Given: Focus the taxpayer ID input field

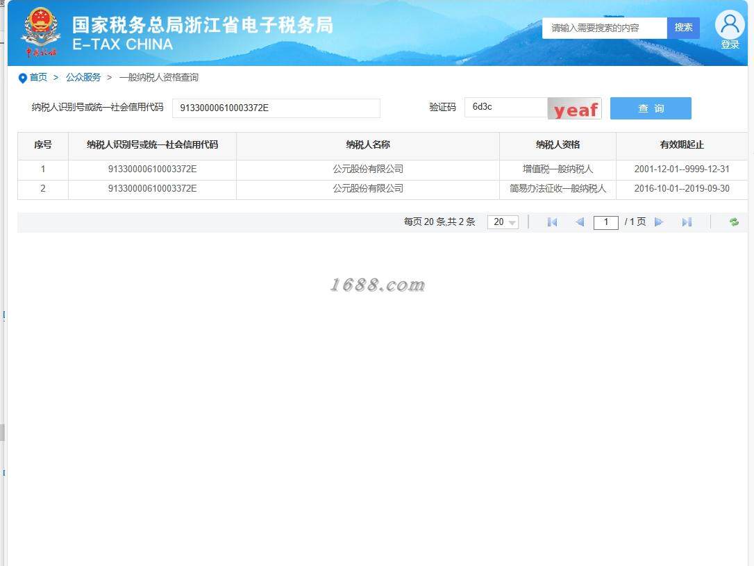Looking at the screenshot, I should pyautogui.click(x=276, y=108).
